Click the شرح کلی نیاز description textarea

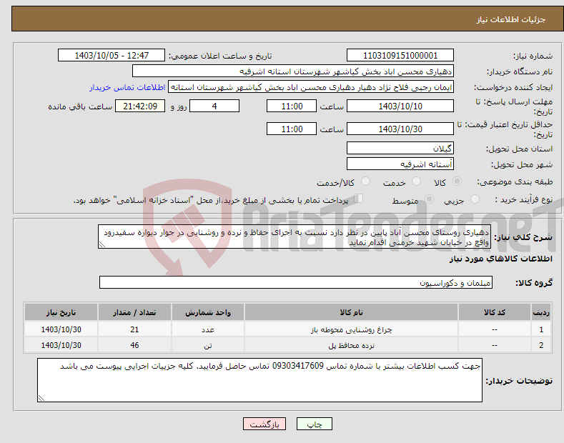tap(295, 237)
